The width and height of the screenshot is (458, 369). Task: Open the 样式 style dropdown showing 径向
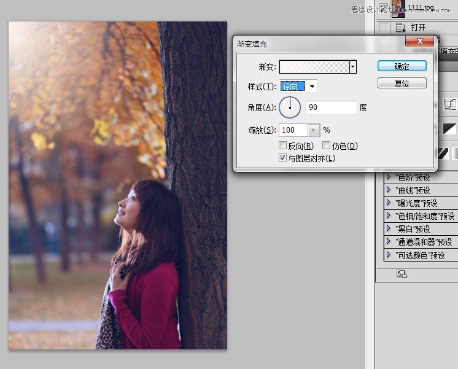[x=298, y=86]
